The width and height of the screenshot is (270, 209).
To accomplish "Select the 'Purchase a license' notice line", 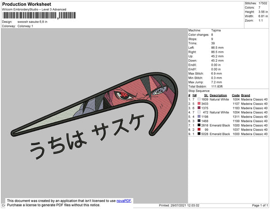I will (54, 205).
